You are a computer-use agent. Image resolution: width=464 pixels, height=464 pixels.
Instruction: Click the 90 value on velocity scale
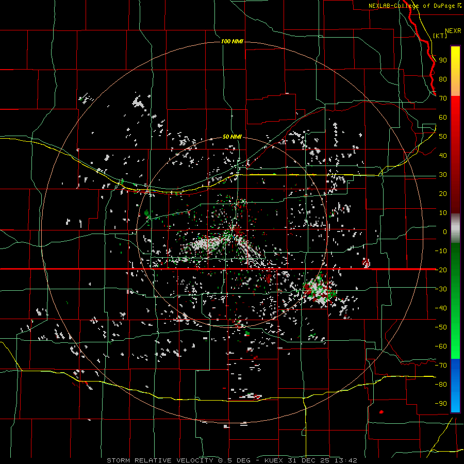pos(443,60)
